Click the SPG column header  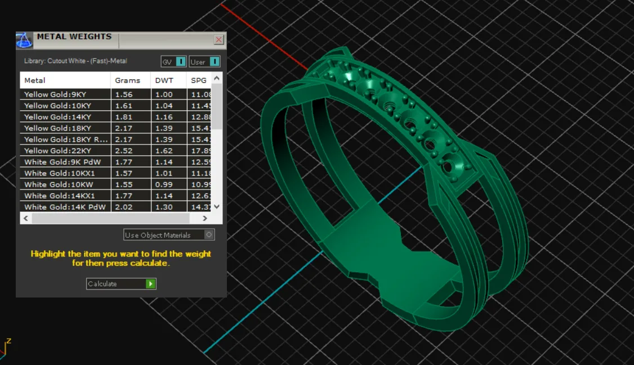click(x=199, y=80)
